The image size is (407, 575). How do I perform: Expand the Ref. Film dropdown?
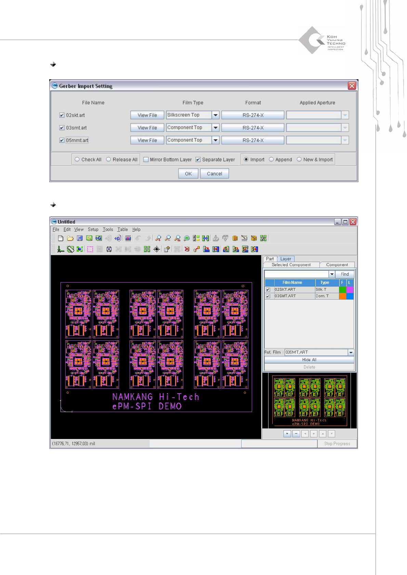[x=351, y=352]
